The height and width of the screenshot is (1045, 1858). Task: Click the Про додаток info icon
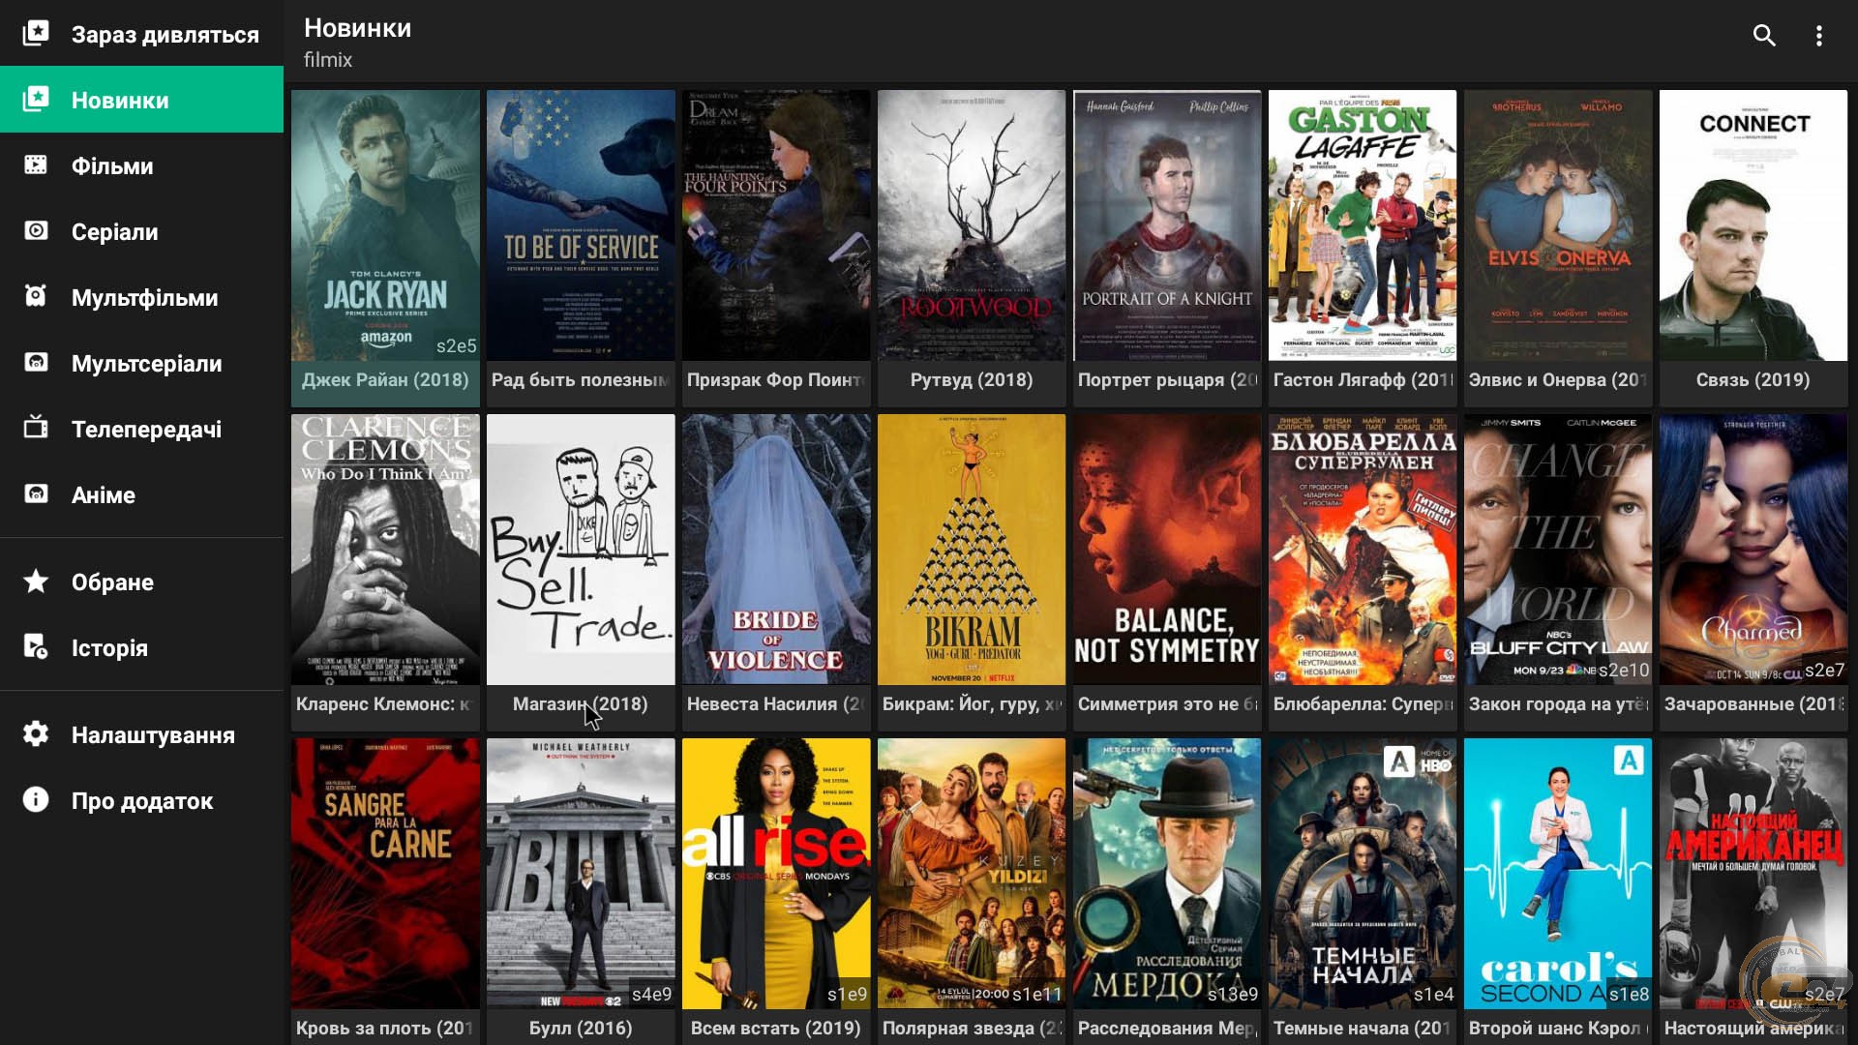[x=36, y=800]
